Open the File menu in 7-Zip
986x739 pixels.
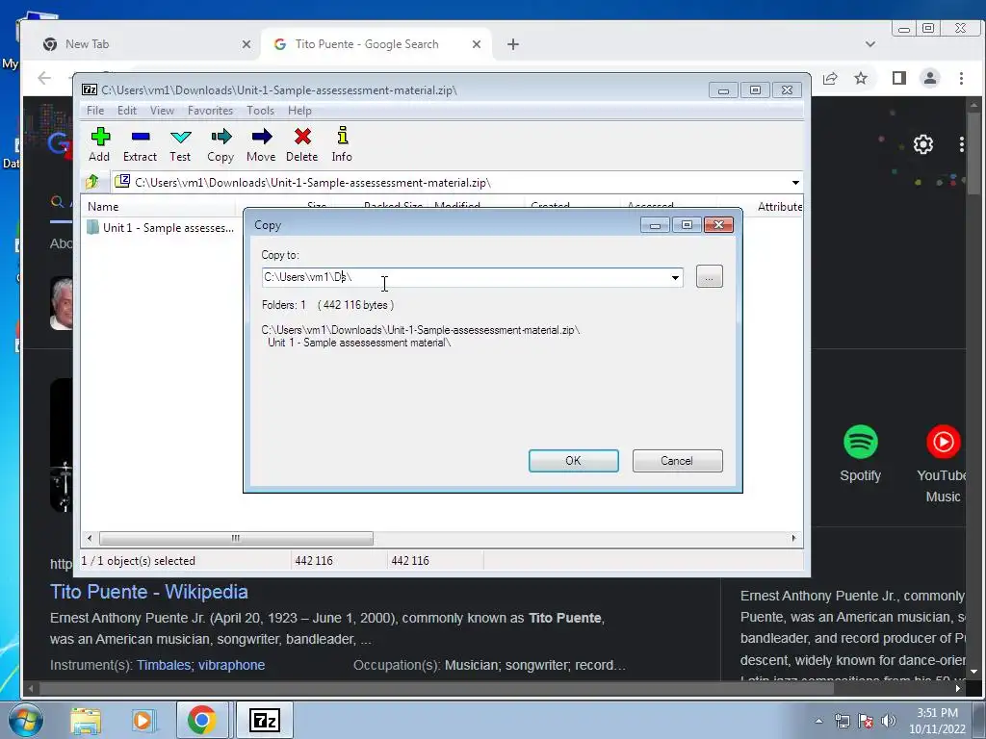point(95,111)
